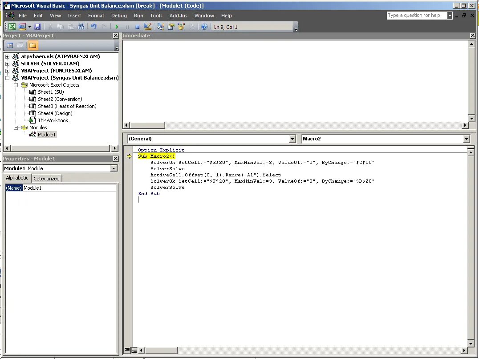Open the Insert object dropdown arrow
This screenshot has width=479, height=359.
tap(30, 27)
